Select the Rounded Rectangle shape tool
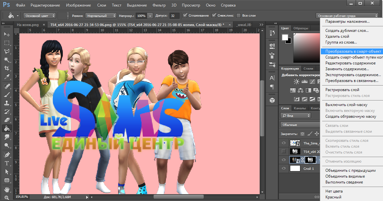This screenshot has width=383, height=201. click(x=7, y=180)
